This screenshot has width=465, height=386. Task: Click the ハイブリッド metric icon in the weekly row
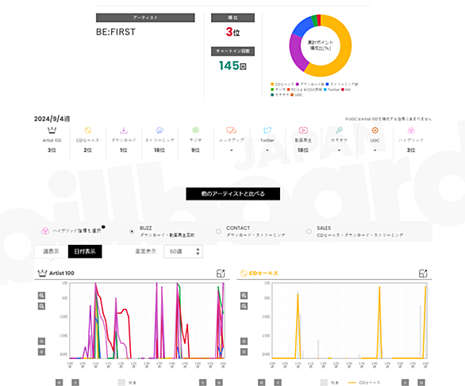click(x=411, y=130)
